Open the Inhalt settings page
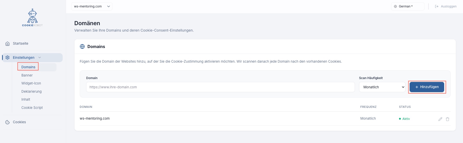Image resolution: width=463 pixels, height=143 pixels. (x=26, y=99)
